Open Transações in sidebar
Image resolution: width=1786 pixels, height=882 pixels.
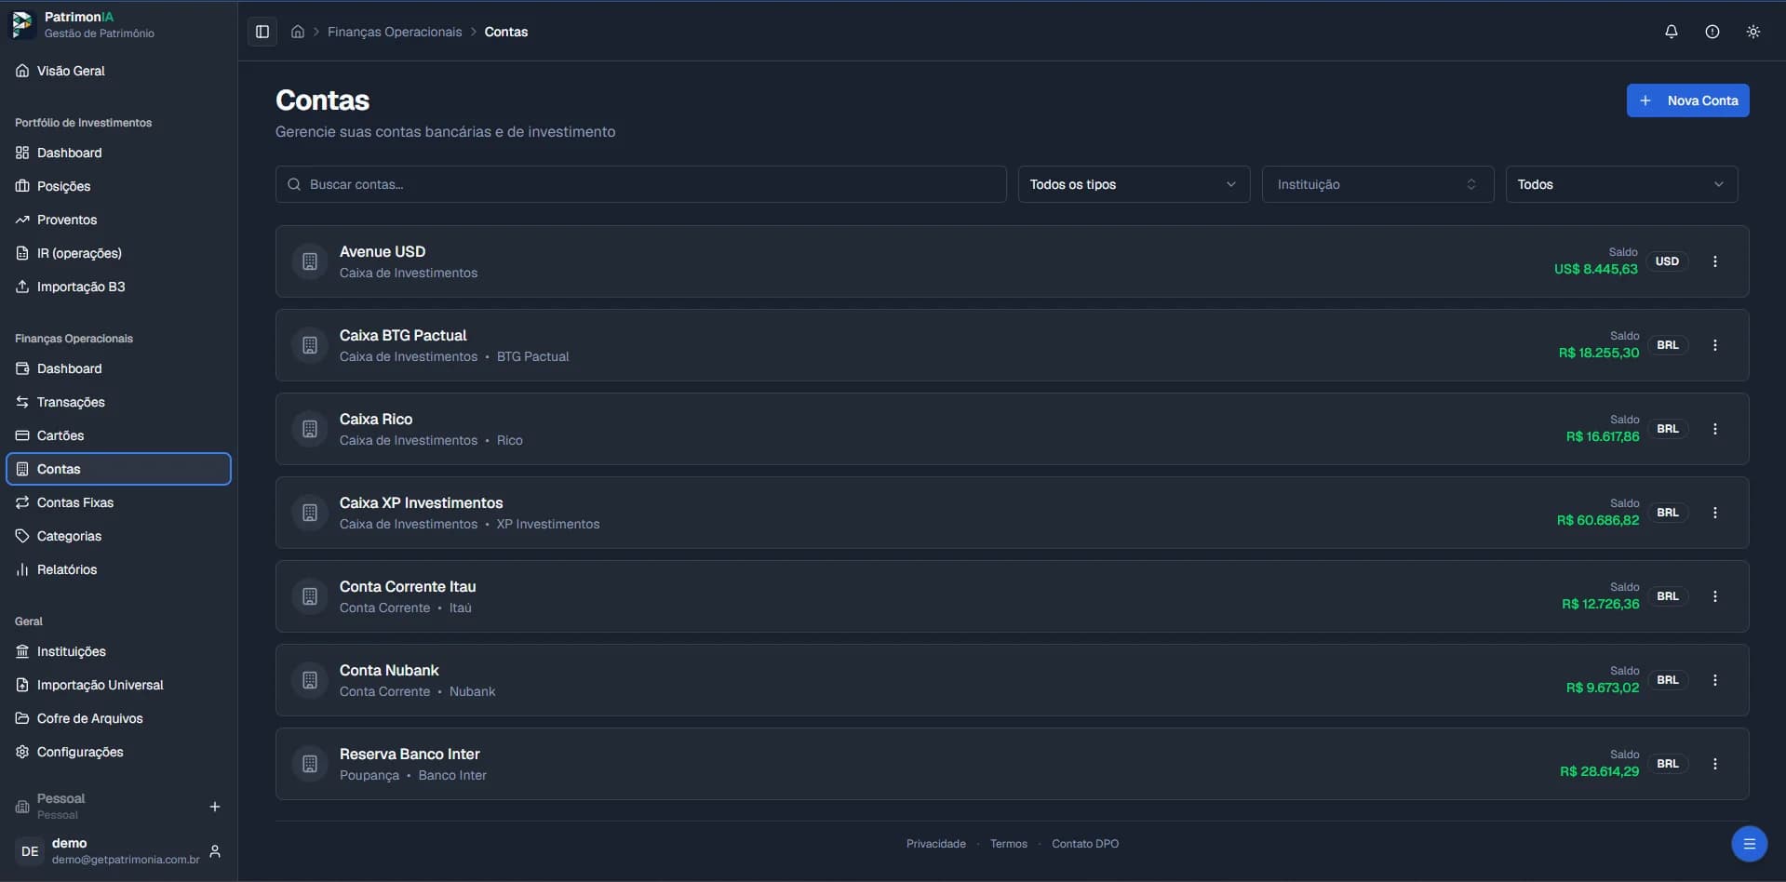(118, 402)
